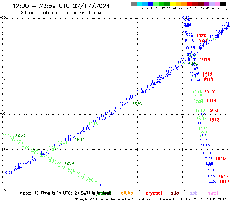The image size is (230, 202).
Task: Click the green time label "1253"
Action: coord(21,135)
